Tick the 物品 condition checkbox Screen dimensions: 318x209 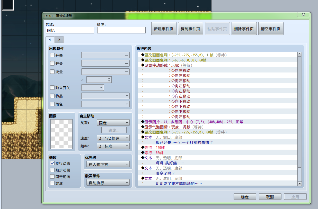[52, 96]
